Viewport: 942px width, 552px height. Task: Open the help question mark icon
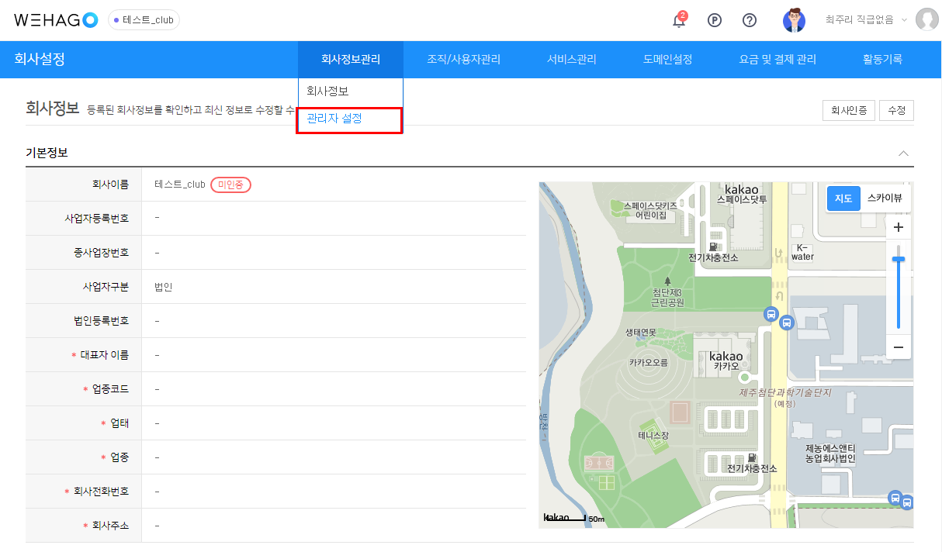[750, 20]
